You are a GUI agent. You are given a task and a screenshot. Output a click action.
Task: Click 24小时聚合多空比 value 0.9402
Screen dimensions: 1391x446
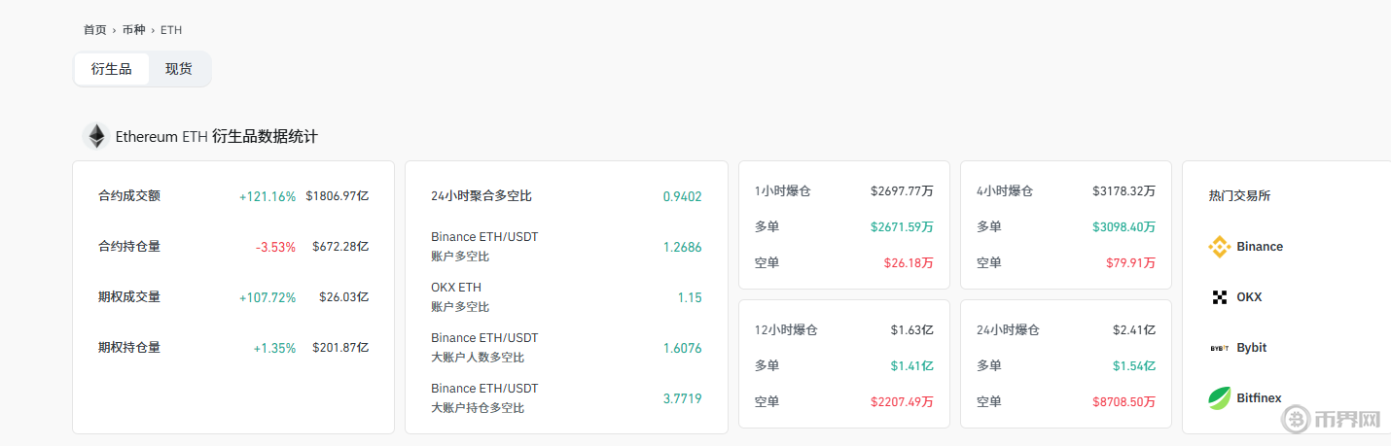[682, 196]
